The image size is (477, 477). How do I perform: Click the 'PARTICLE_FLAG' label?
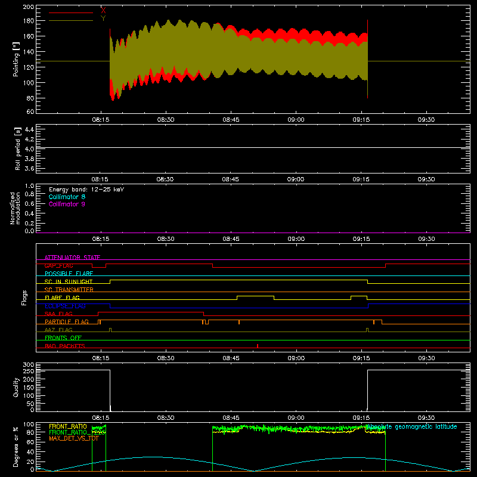point(67,322)
